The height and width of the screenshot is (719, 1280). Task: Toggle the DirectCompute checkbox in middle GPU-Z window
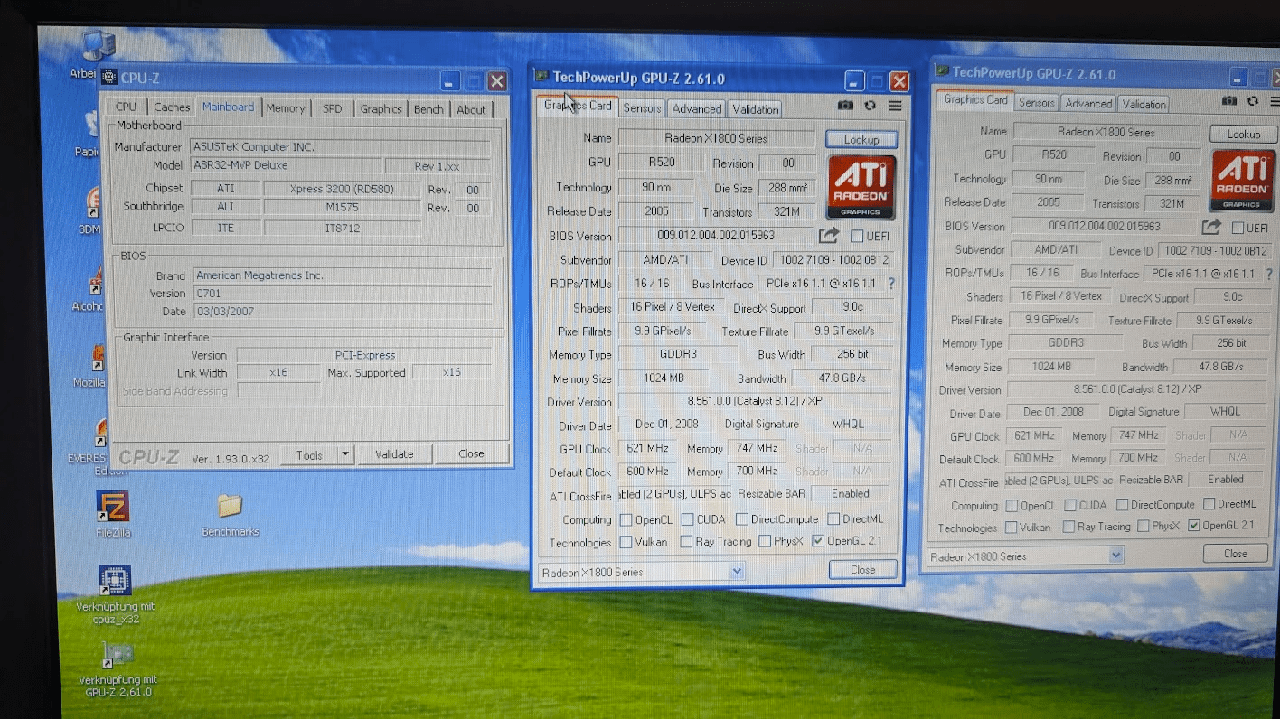pyautogui.click(x=741, y=519)
